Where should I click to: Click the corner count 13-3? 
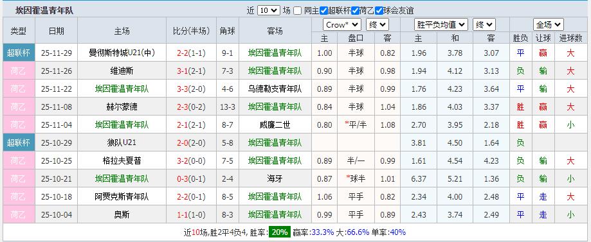point(228,107)
